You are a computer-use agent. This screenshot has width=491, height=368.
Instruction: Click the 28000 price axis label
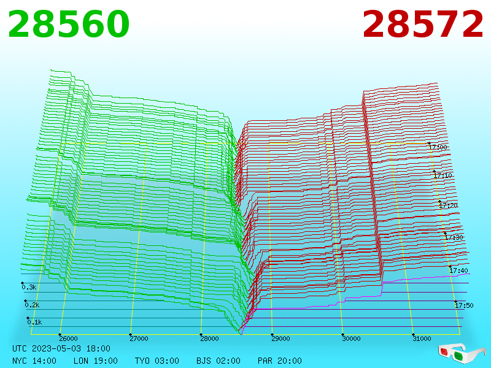click(x=209, y=339)
